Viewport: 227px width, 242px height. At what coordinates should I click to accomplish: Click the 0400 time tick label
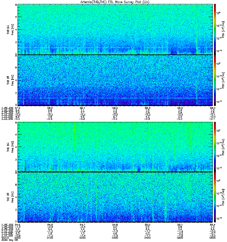pyautogui.click(x=147, y=238)
